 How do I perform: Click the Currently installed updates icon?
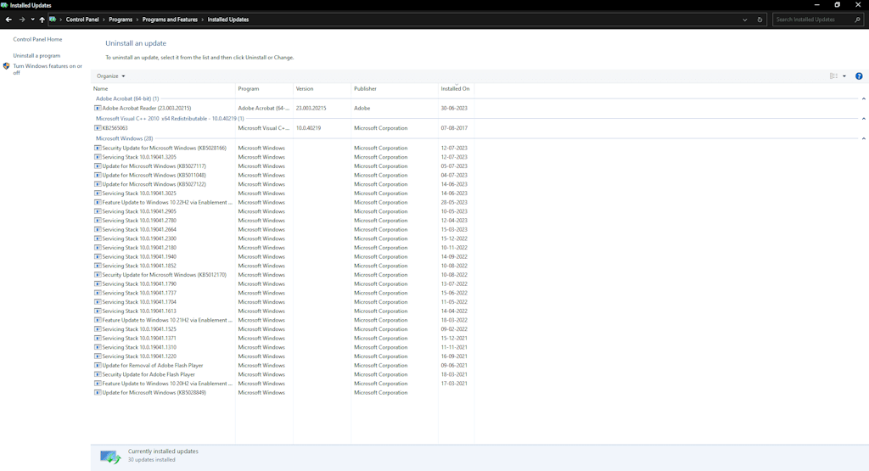110,457
